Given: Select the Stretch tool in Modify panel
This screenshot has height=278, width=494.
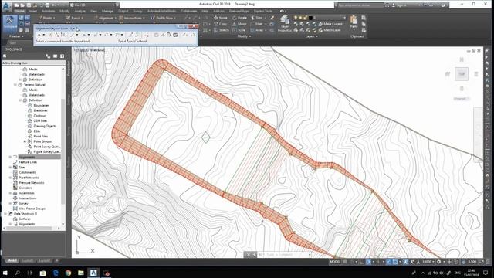Looking at the screenshot, I should pyautogui.click(x=222, y=30).
